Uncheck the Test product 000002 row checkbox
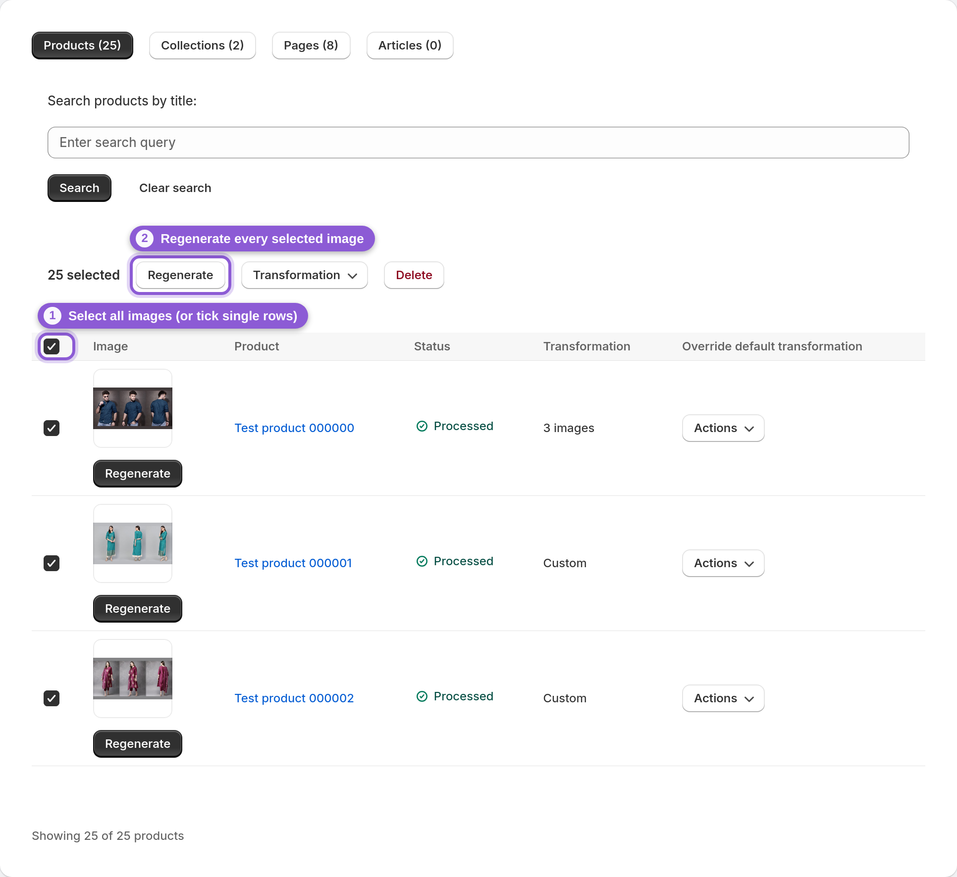957x877 pixels. [x=52, y=698]
